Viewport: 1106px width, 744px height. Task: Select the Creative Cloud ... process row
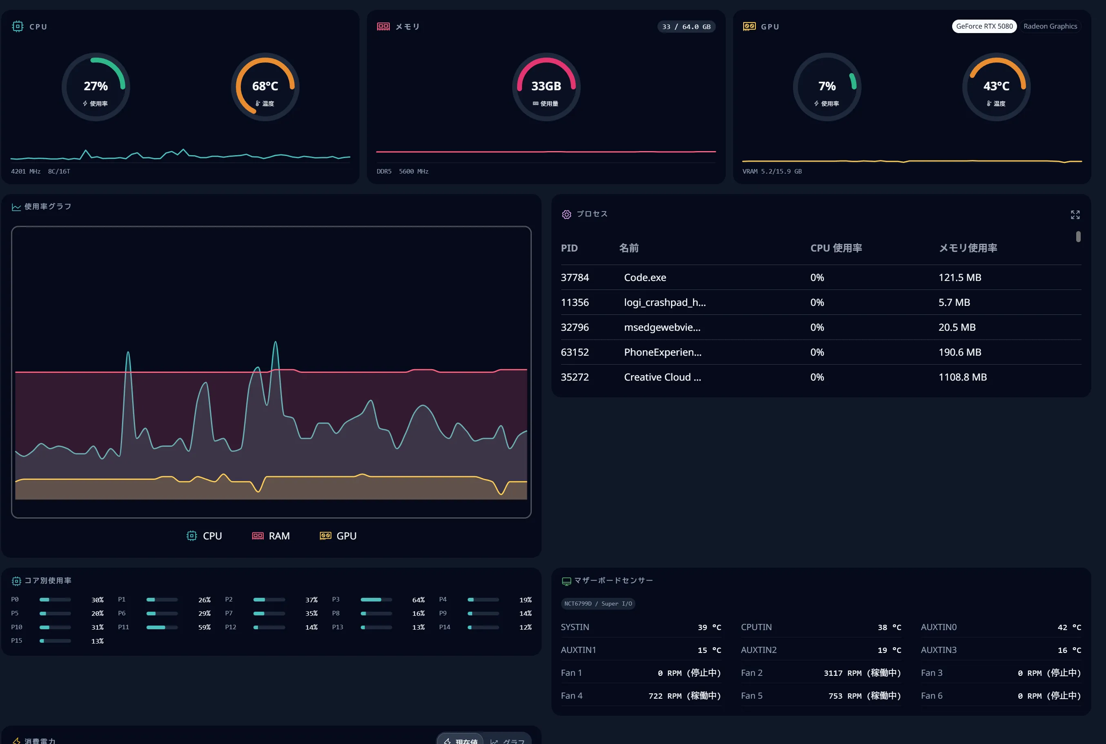[x=820, y=377]
